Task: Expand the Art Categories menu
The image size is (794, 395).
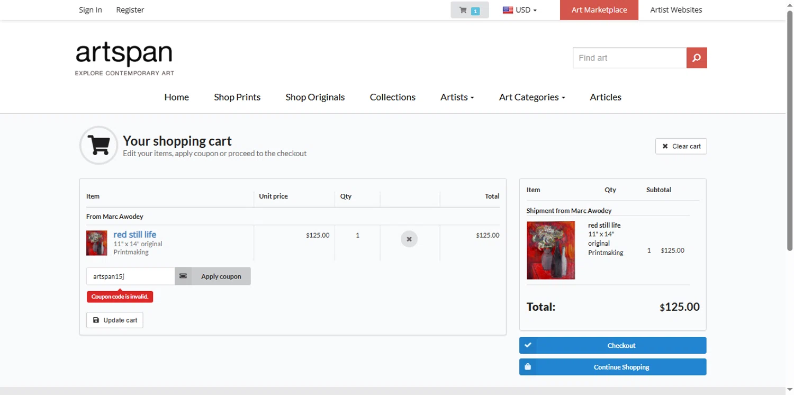Action: pyautogui.click(x=532, y=97)
